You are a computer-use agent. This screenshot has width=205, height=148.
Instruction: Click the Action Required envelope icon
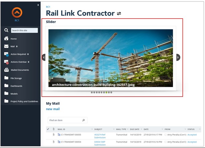pos(6,54)
